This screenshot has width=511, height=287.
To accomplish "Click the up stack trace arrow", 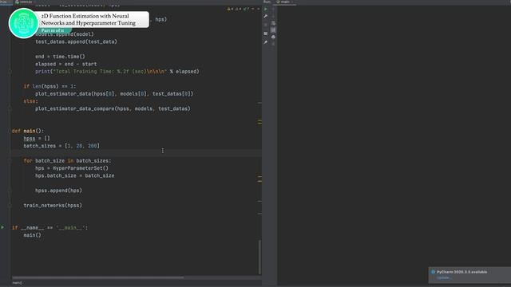I will tap(273, 9).
